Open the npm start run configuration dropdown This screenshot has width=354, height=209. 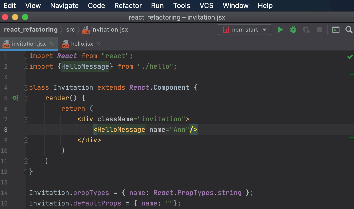pos(264,29)
